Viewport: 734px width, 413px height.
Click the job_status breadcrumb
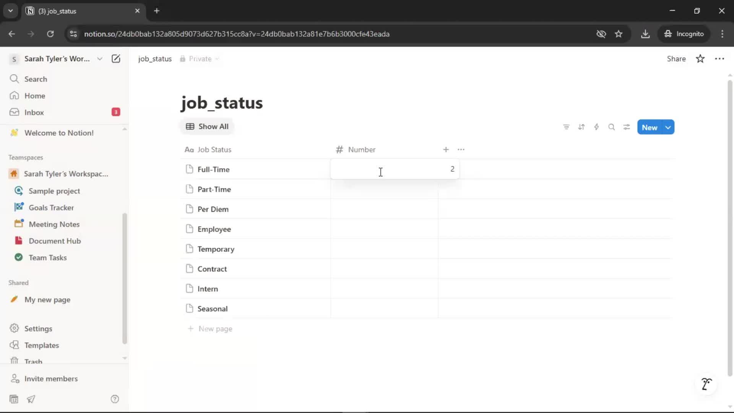pyautogui.click(x=155, y=59)
